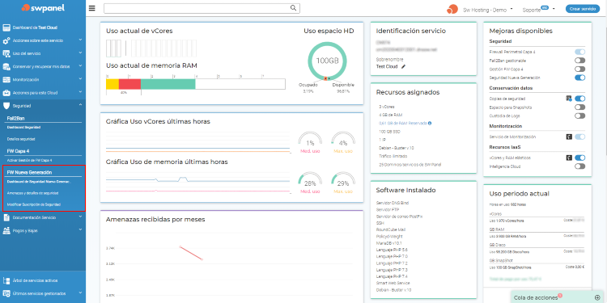Toggle the hamburger menu icon

pyautogui.click(x=91, y=8)
